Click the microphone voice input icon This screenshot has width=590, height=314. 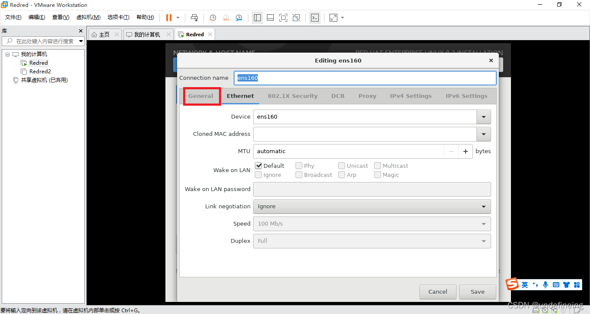[x=546, y=285]
